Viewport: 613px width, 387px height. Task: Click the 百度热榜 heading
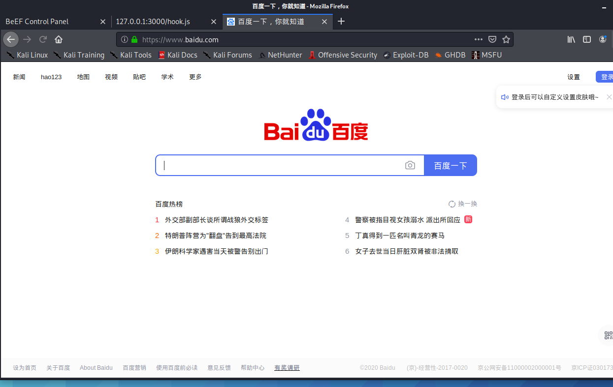[x=169, y=204]
